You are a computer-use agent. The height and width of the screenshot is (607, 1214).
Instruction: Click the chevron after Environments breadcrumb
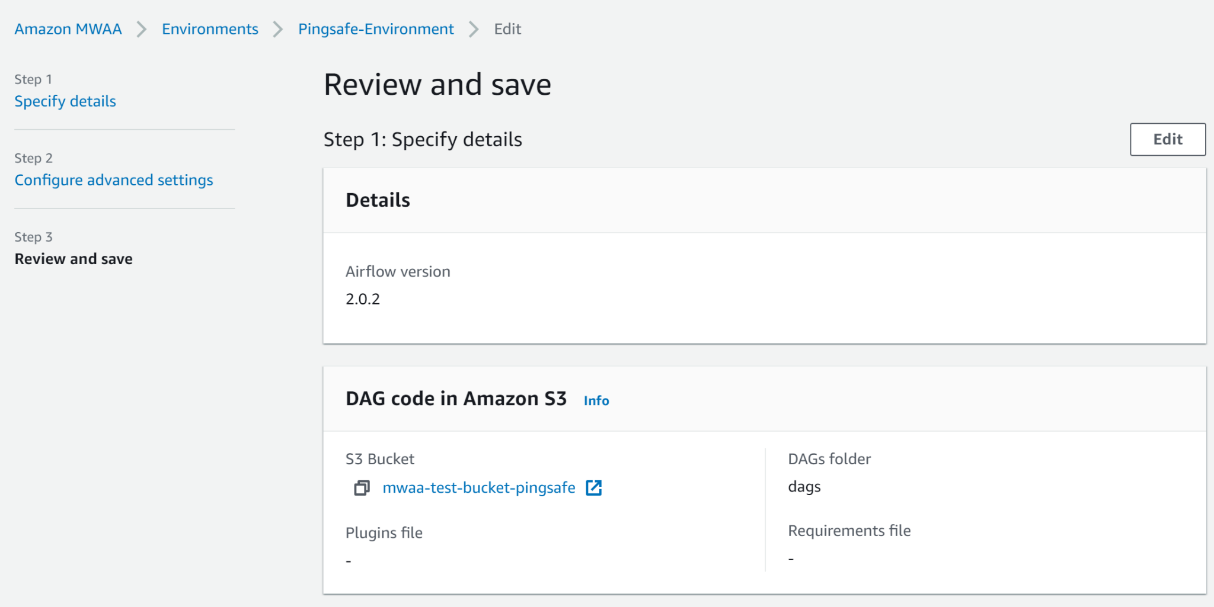278,29
